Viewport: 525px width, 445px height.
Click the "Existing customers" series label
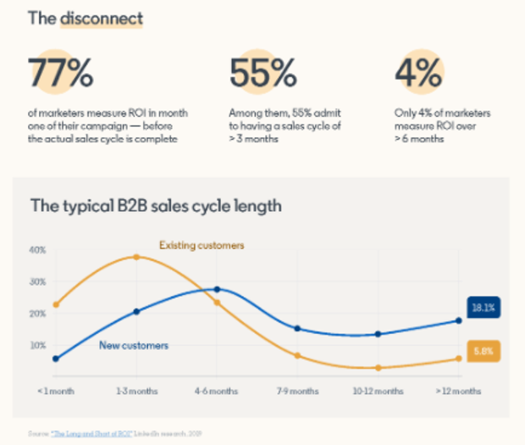(202, 245)
